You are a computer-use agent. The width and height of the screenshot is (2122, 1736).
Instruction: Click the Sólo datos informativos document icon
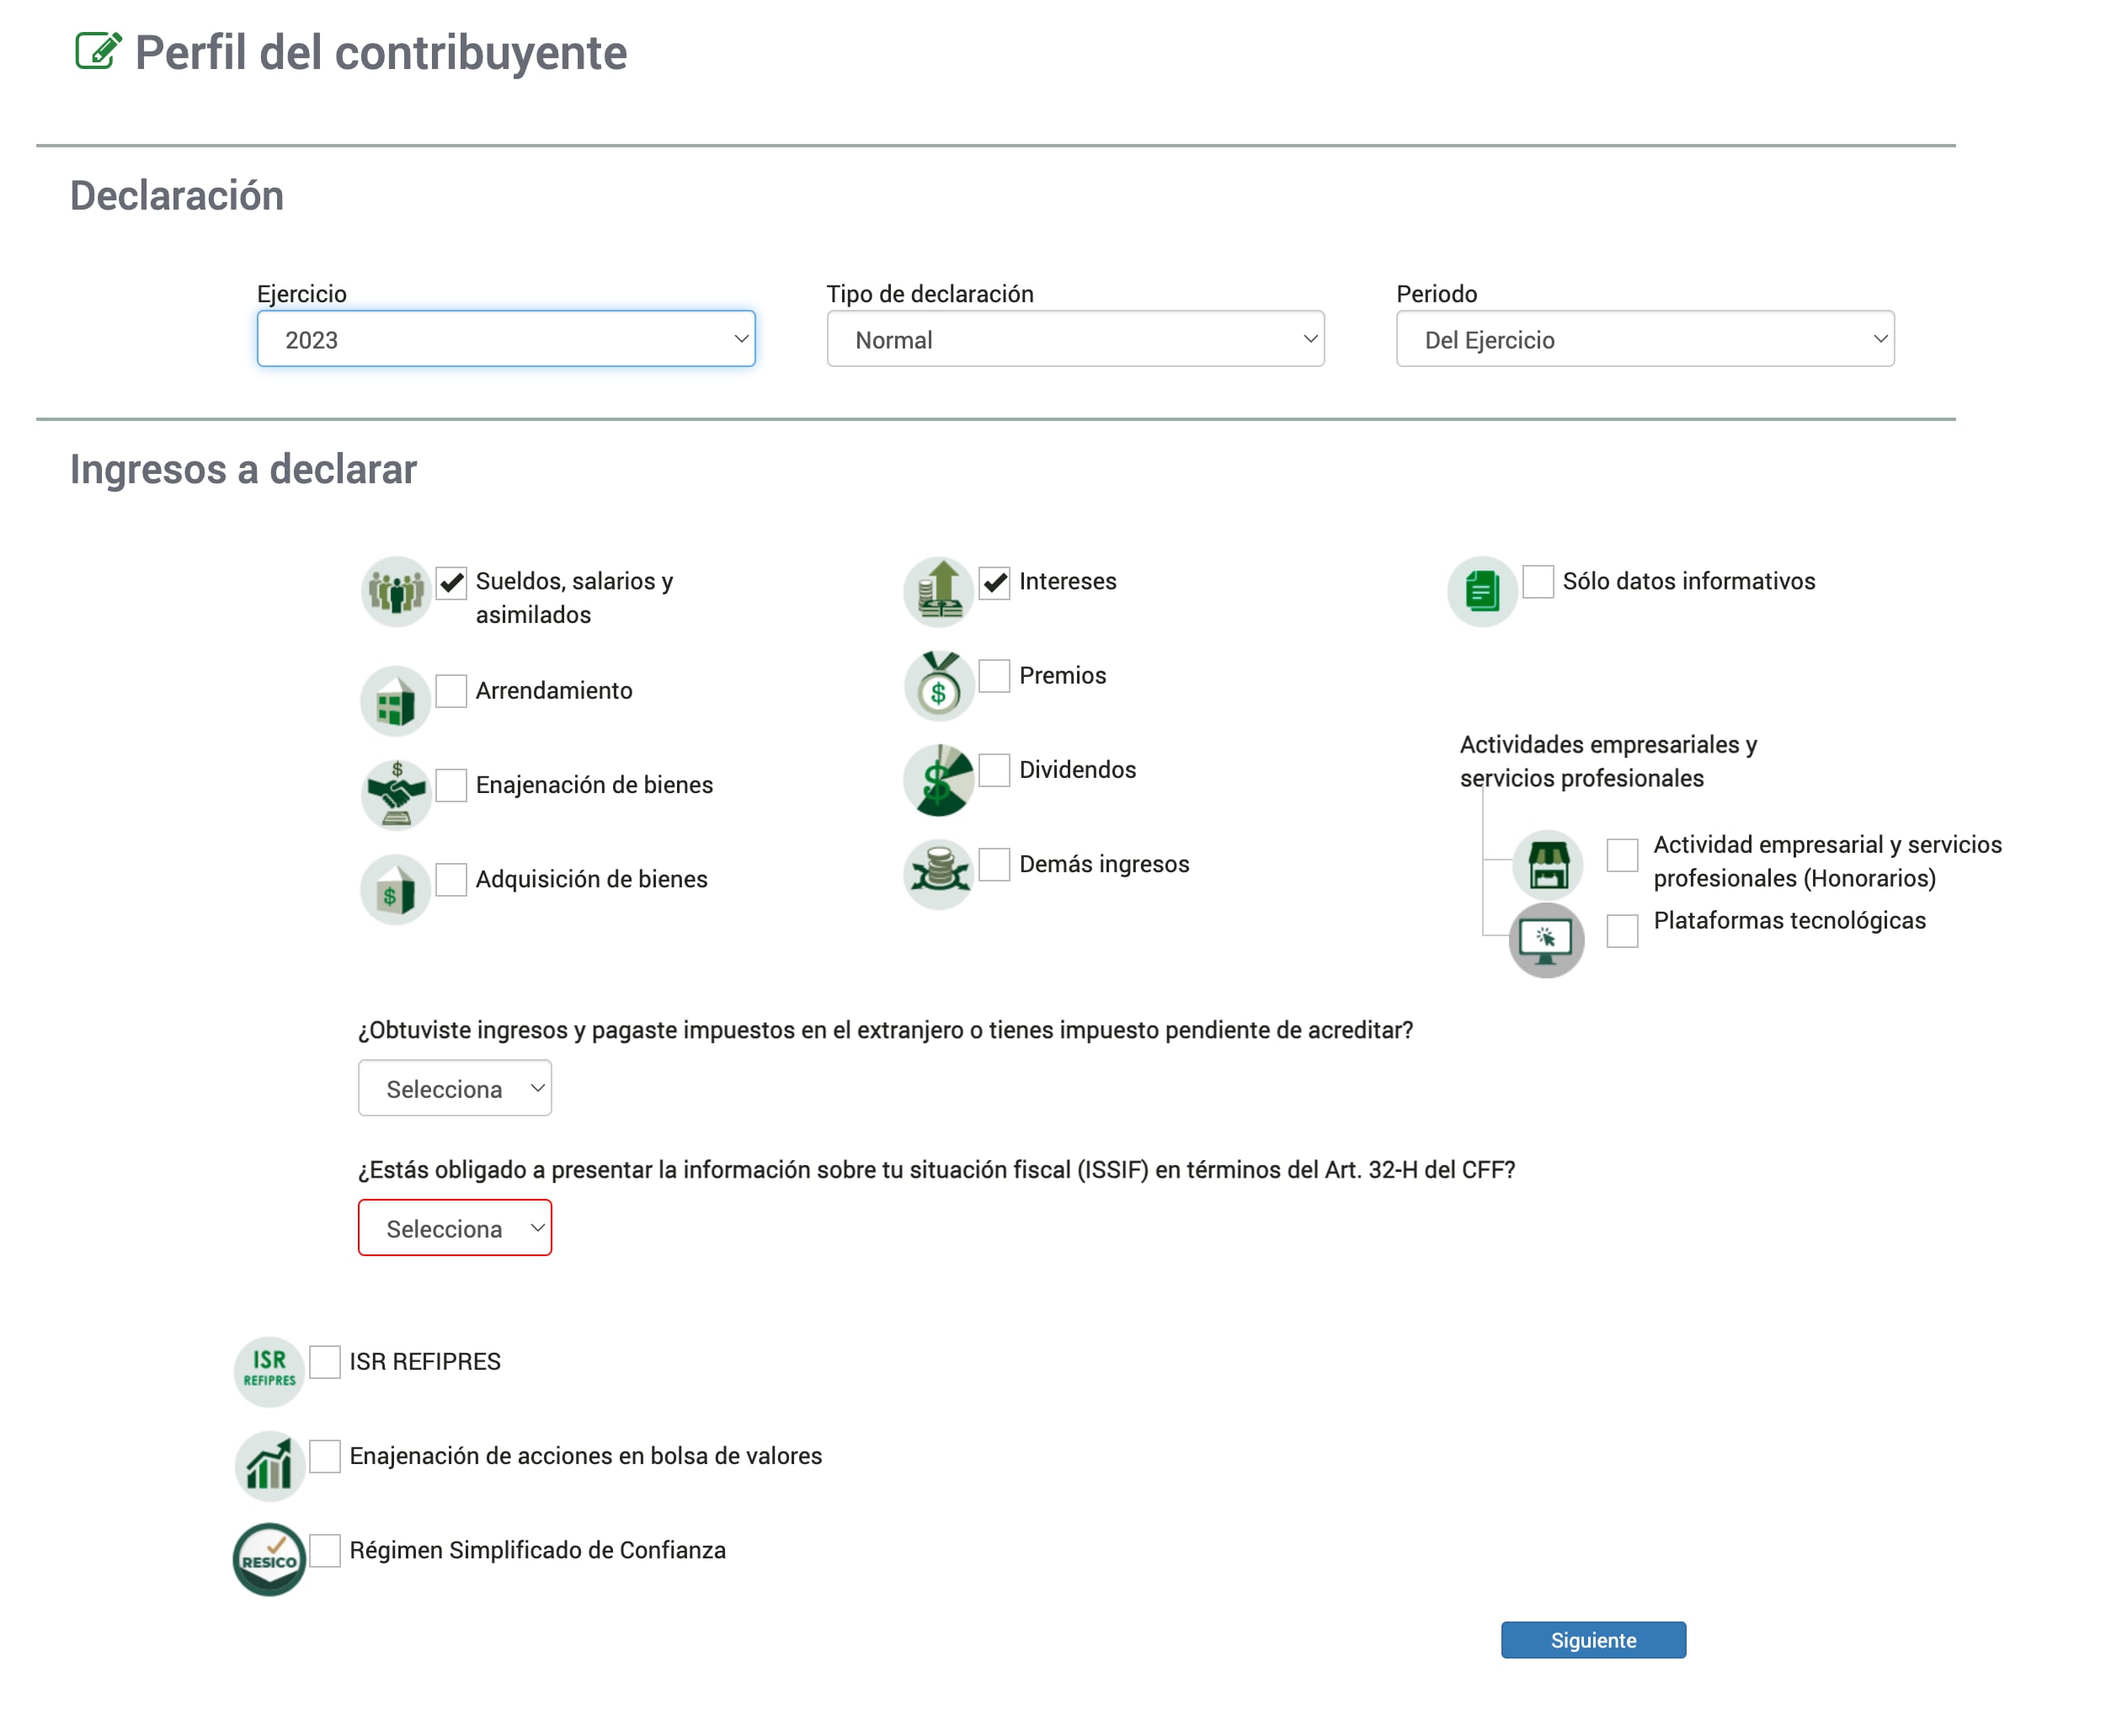coord(1482,592)
